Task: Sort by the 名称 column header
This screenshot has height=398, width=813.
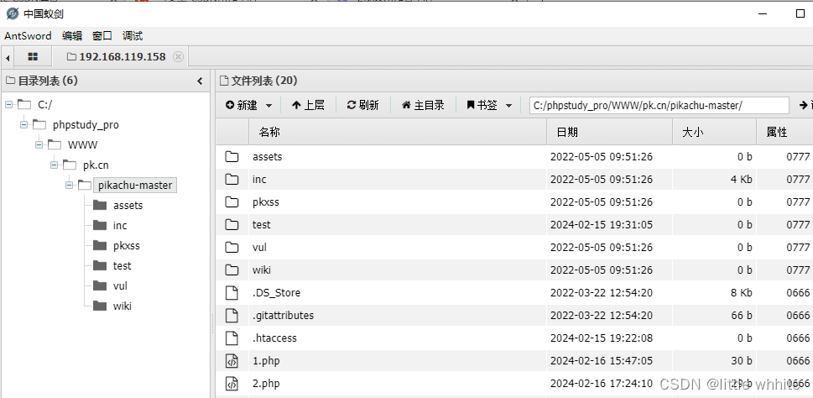Action: tap(397, 133)
